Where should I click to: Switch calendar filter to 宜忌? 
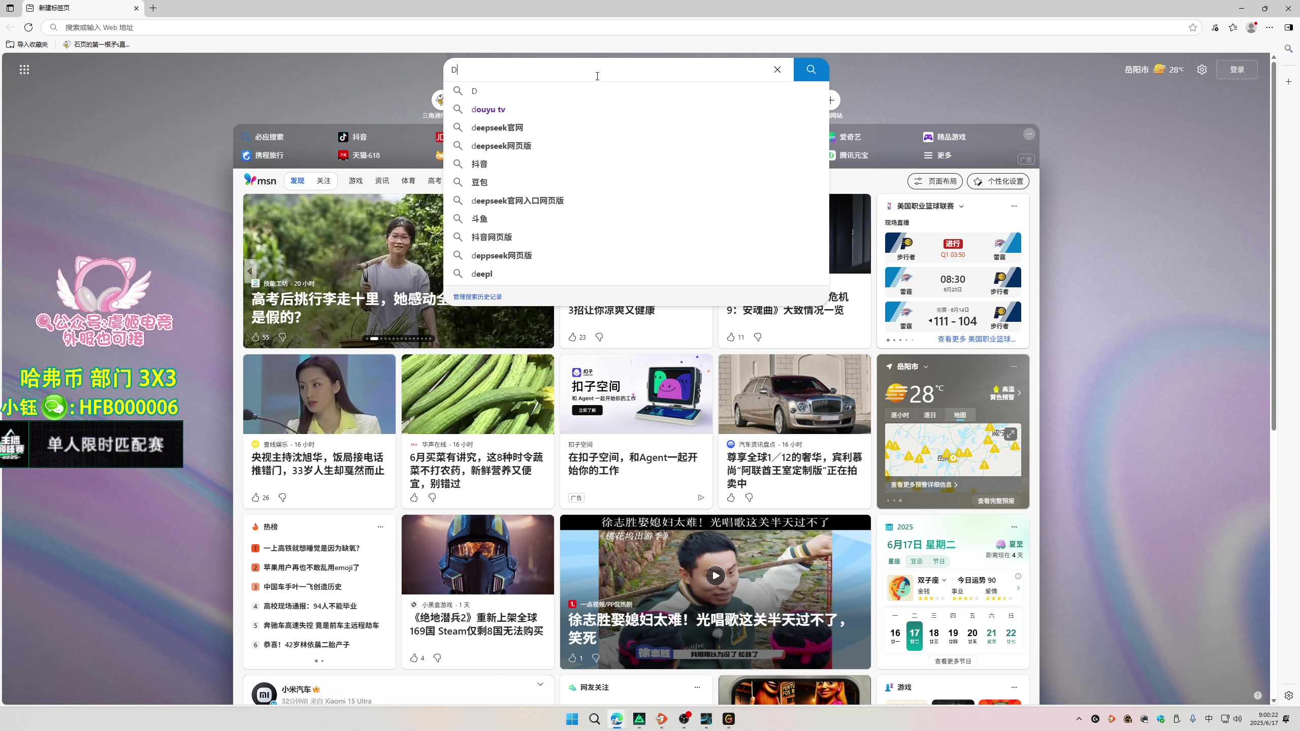click(x=917, y=561)
